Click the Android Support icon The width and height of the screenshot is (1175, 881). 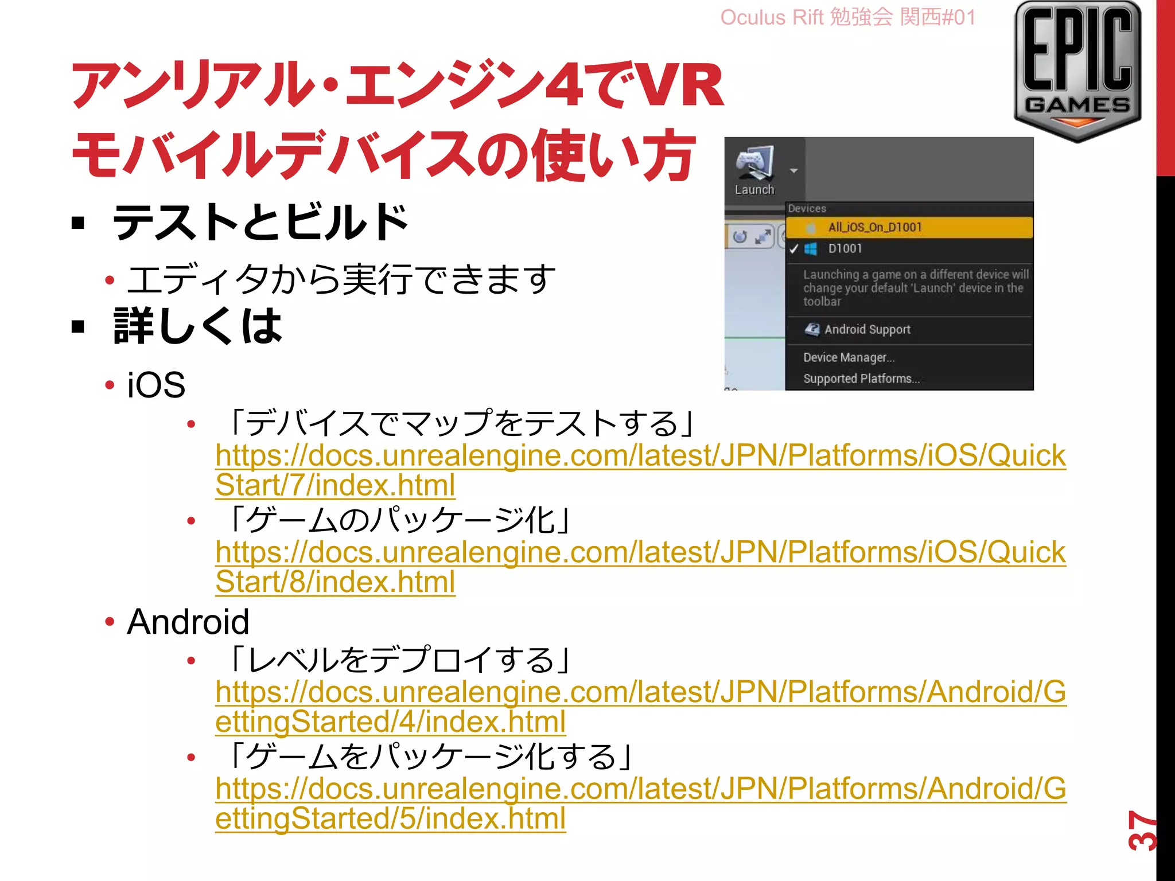point(812,329)
